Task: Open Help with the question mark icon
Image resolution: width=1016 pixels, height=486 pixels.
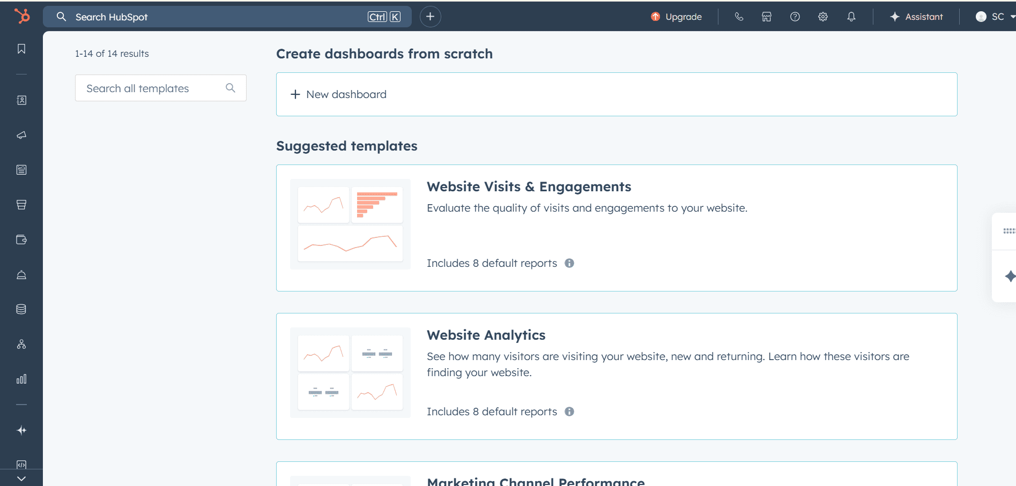Action: 794,17
